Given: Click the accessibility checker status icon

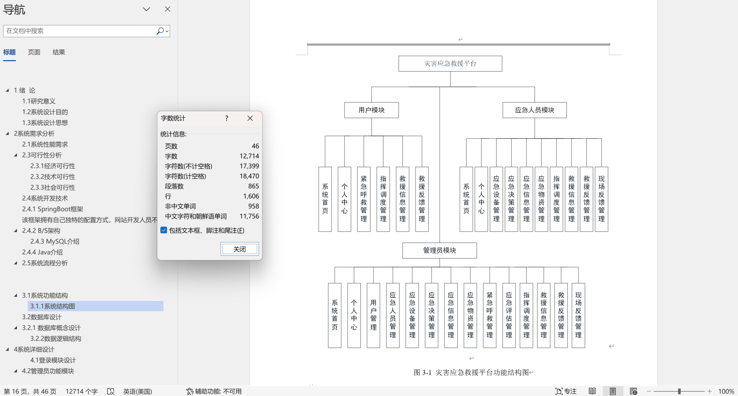Looking at the screenshot, I should 190,391.
